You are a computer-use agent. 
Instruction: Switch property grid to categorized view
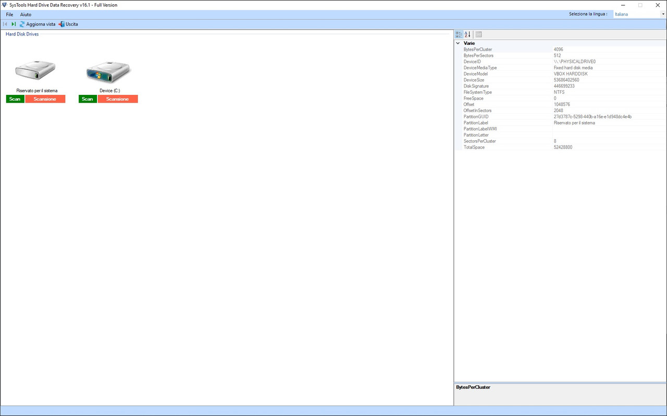[x=459, y=34]
